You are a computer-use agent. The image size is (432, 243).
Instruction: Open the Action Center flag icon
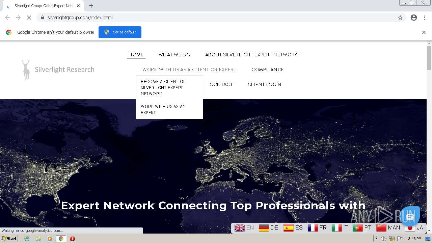(400, 239)
